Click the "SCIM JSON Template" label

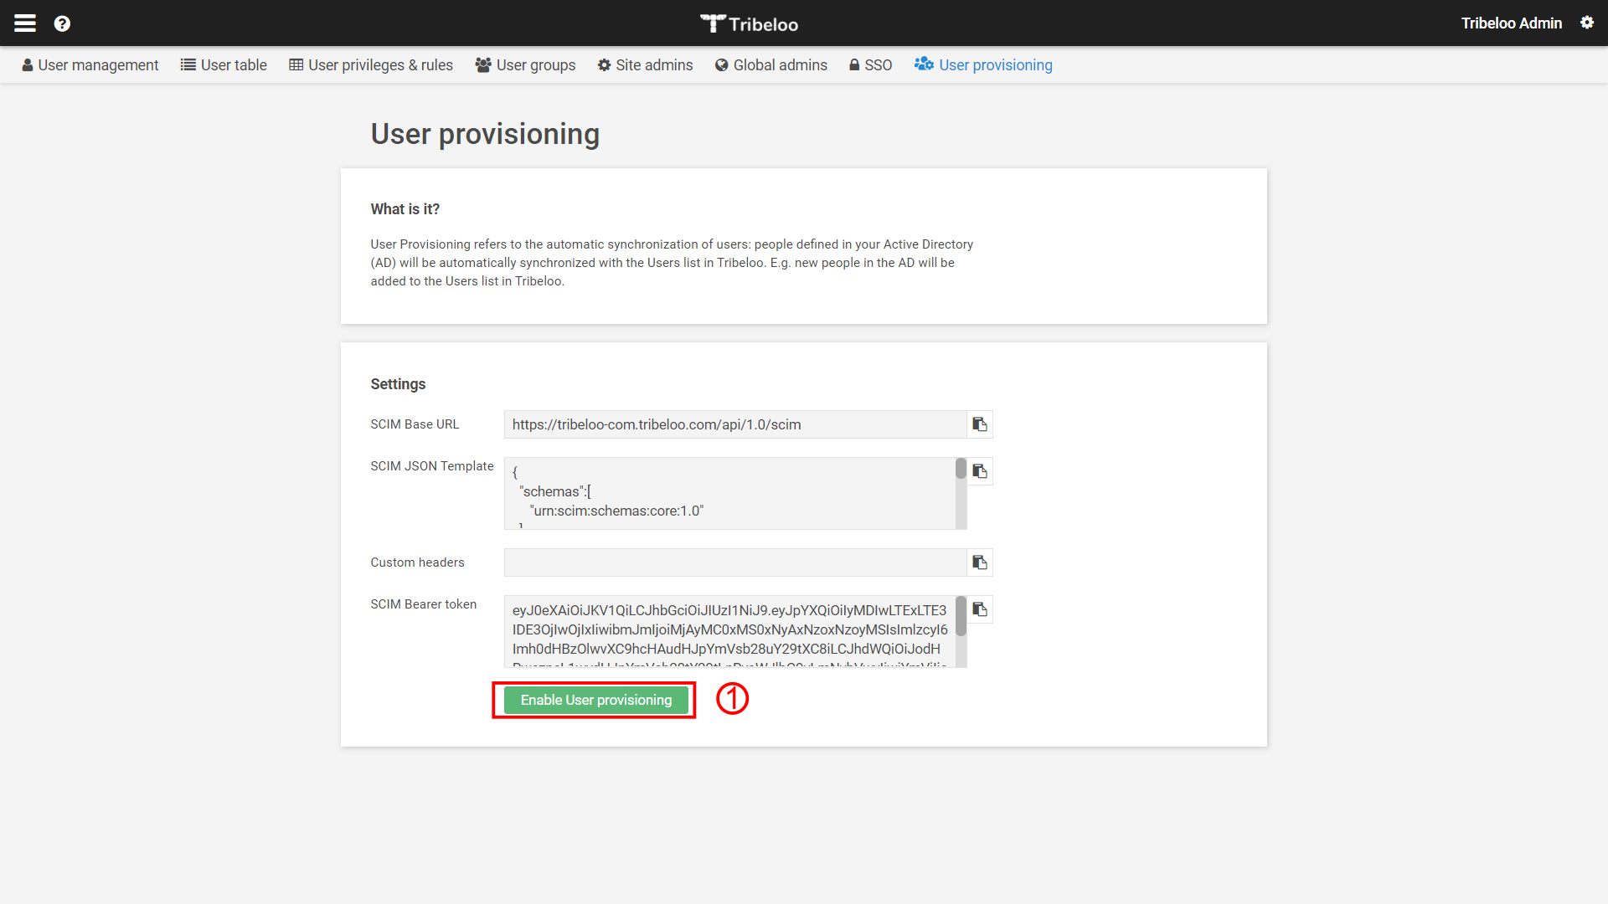[x=432, y=466]
